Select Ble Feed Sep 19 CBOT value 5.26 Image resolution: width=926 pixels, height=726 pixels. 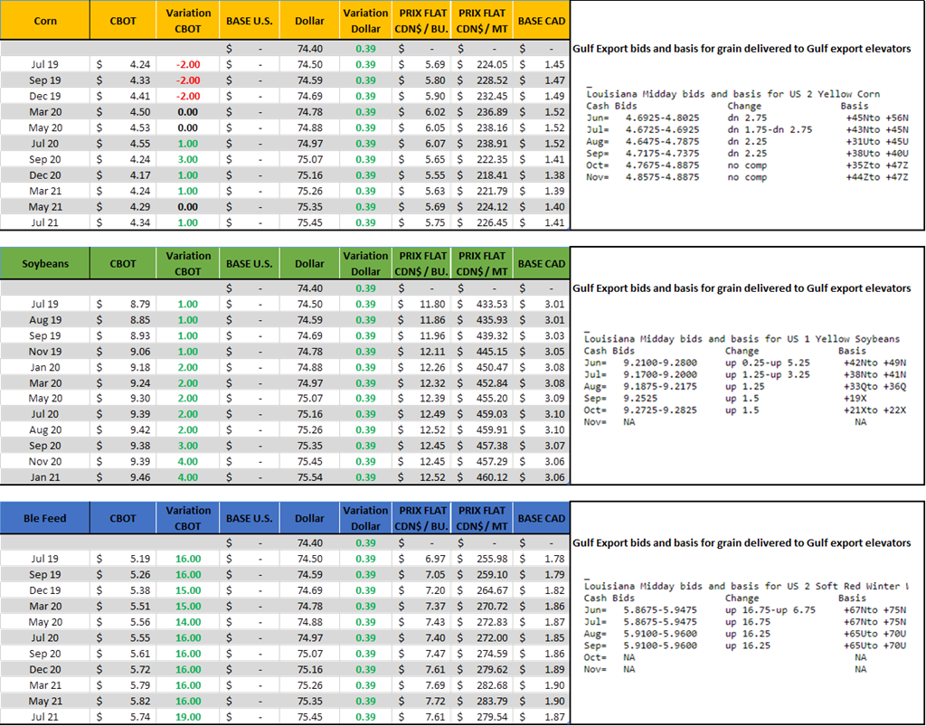point(122,573)
